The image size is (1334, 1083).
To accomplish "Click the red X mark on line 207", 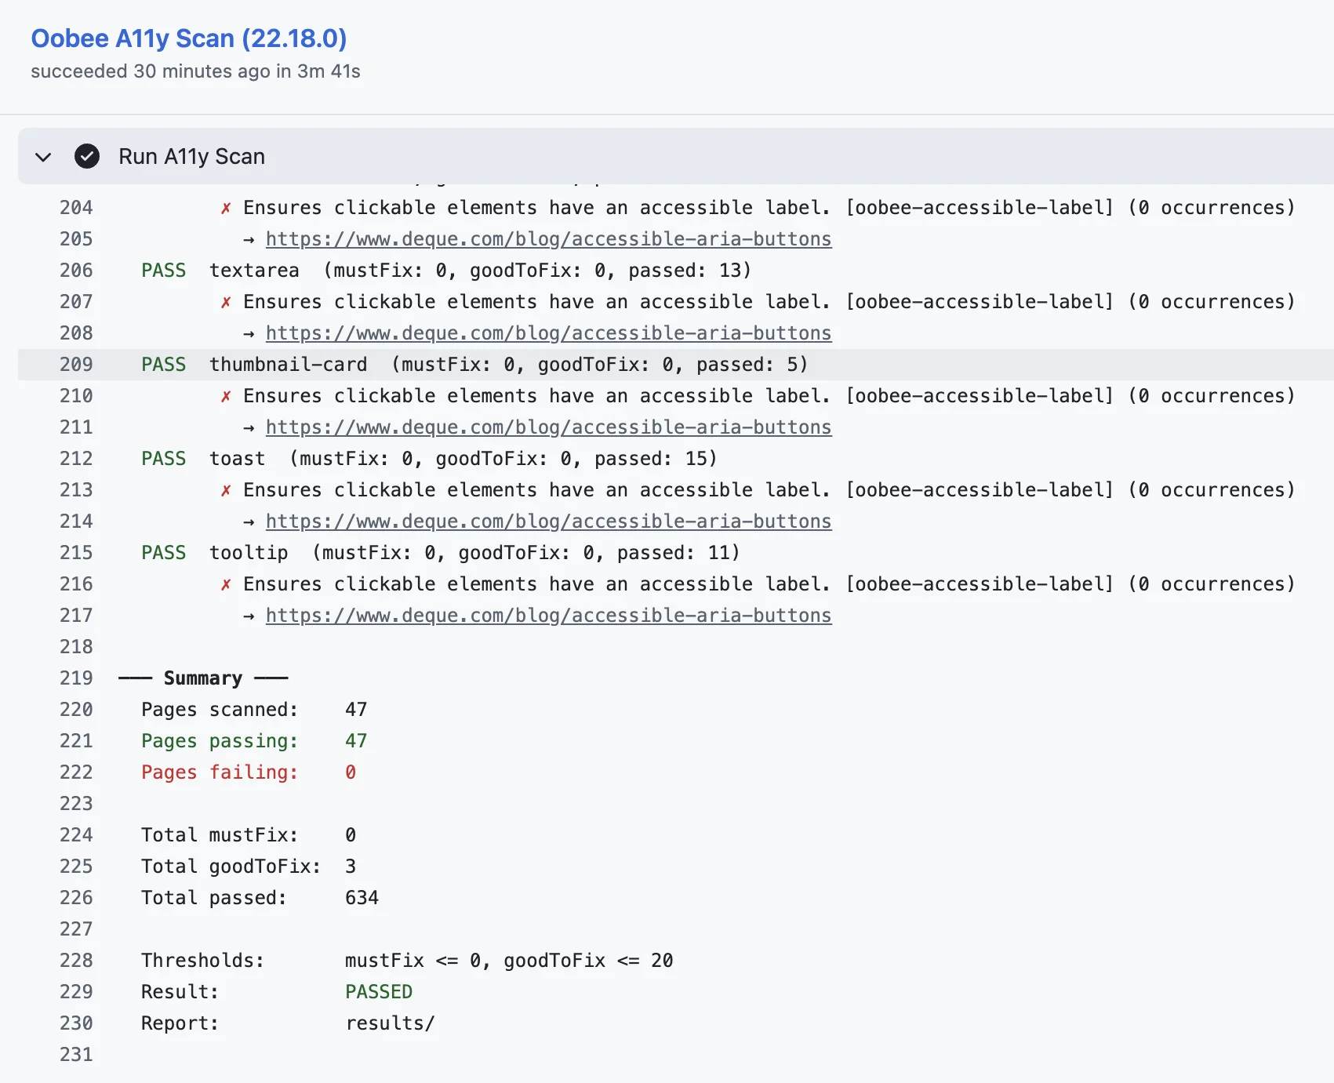I will click(226, 302).
